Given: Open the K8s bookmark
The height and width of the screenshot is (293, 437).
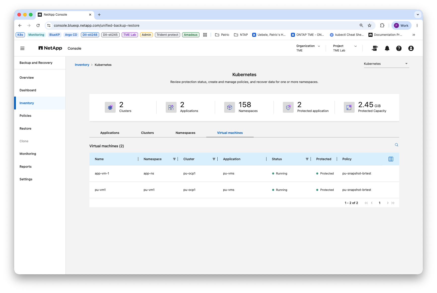Looking at the screenshot, I should point(20,35).
